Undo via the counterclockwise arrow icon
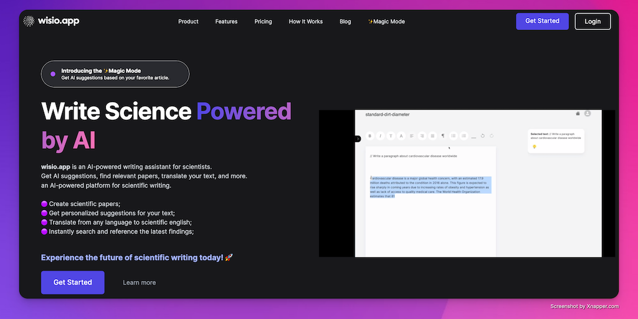Viewport: 638px width, 319px height. (x=483, y=136)
